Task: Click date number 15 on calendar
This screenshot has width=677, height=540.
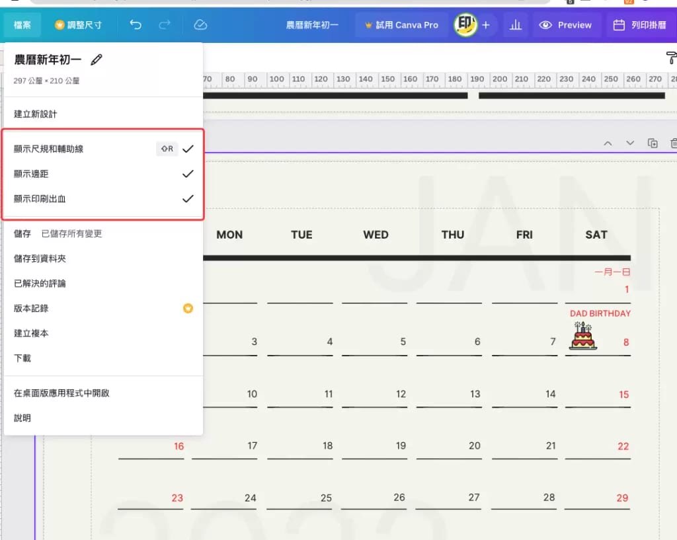Action: 624,395
